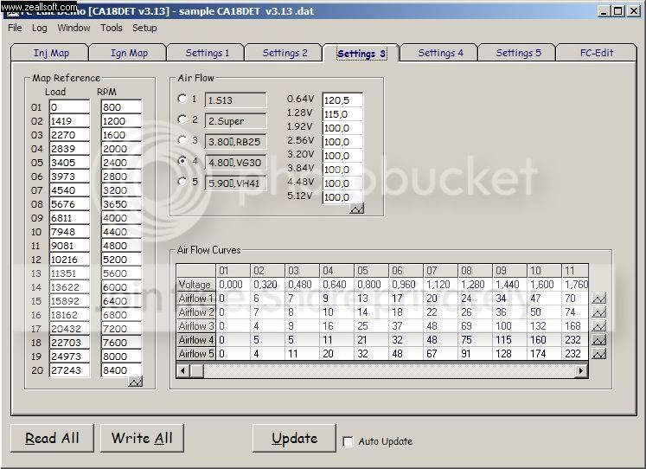646x469 pixels.
Task: Open the Tools menu
Action: [x=112, y=28]
